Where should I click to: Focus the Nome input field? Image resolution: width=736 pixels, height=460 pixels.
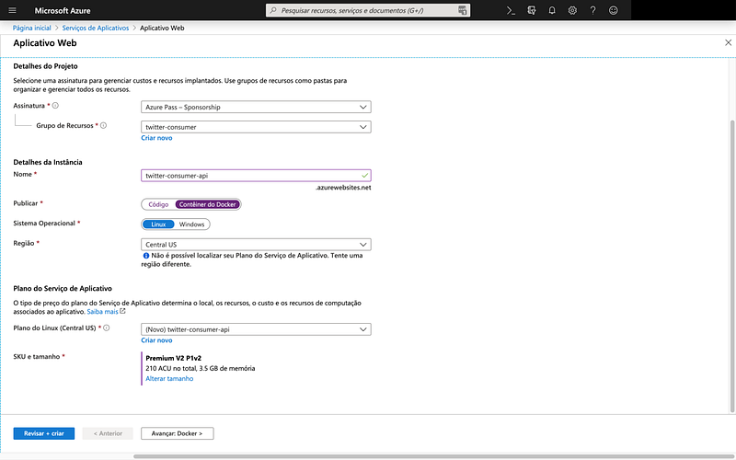click(x=256, y=176)
